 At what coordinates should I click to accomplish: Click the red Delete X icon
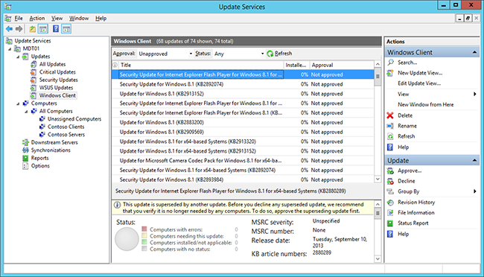coord(390,115)
